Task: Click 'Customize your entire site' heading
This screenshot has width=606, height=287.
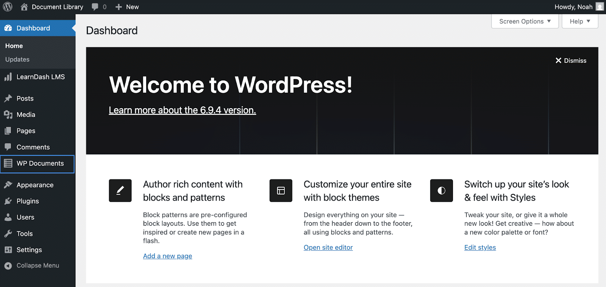Action: click(358, 191)
